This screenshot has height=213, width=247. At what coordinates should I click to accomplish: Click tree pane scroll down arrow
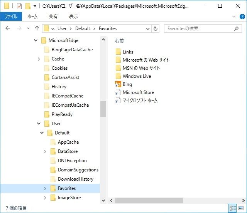tap(103, 201)
